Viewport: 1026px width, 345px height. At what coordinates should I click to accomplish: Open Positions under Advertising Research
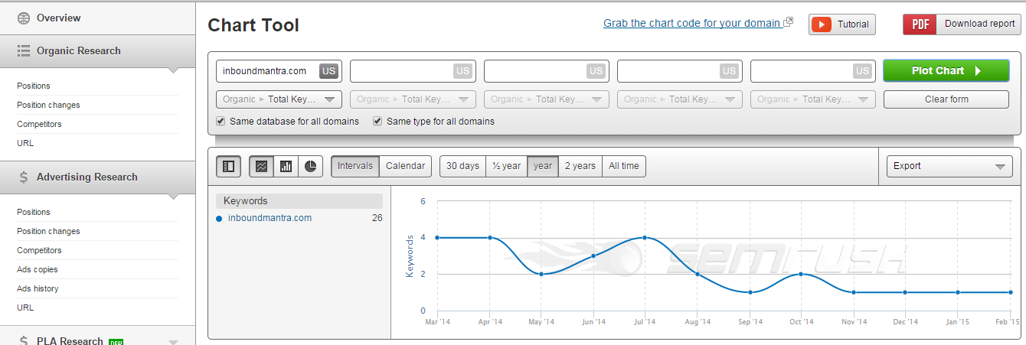point(34,212)
